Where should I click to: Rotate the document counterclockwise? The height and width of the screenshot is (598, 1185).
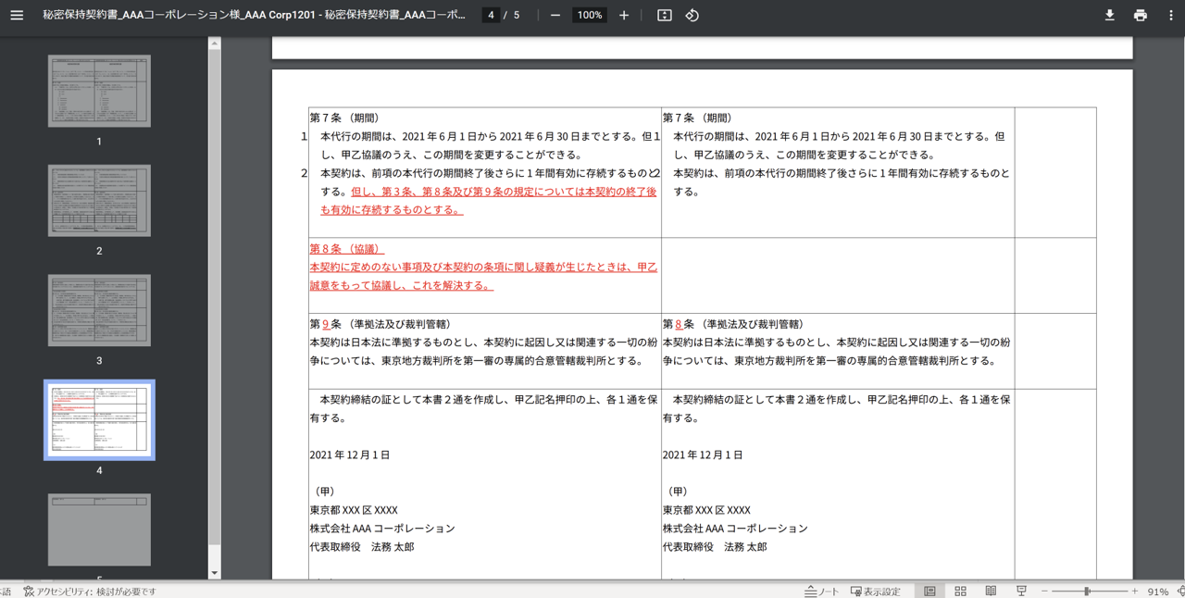pos(692,15)
